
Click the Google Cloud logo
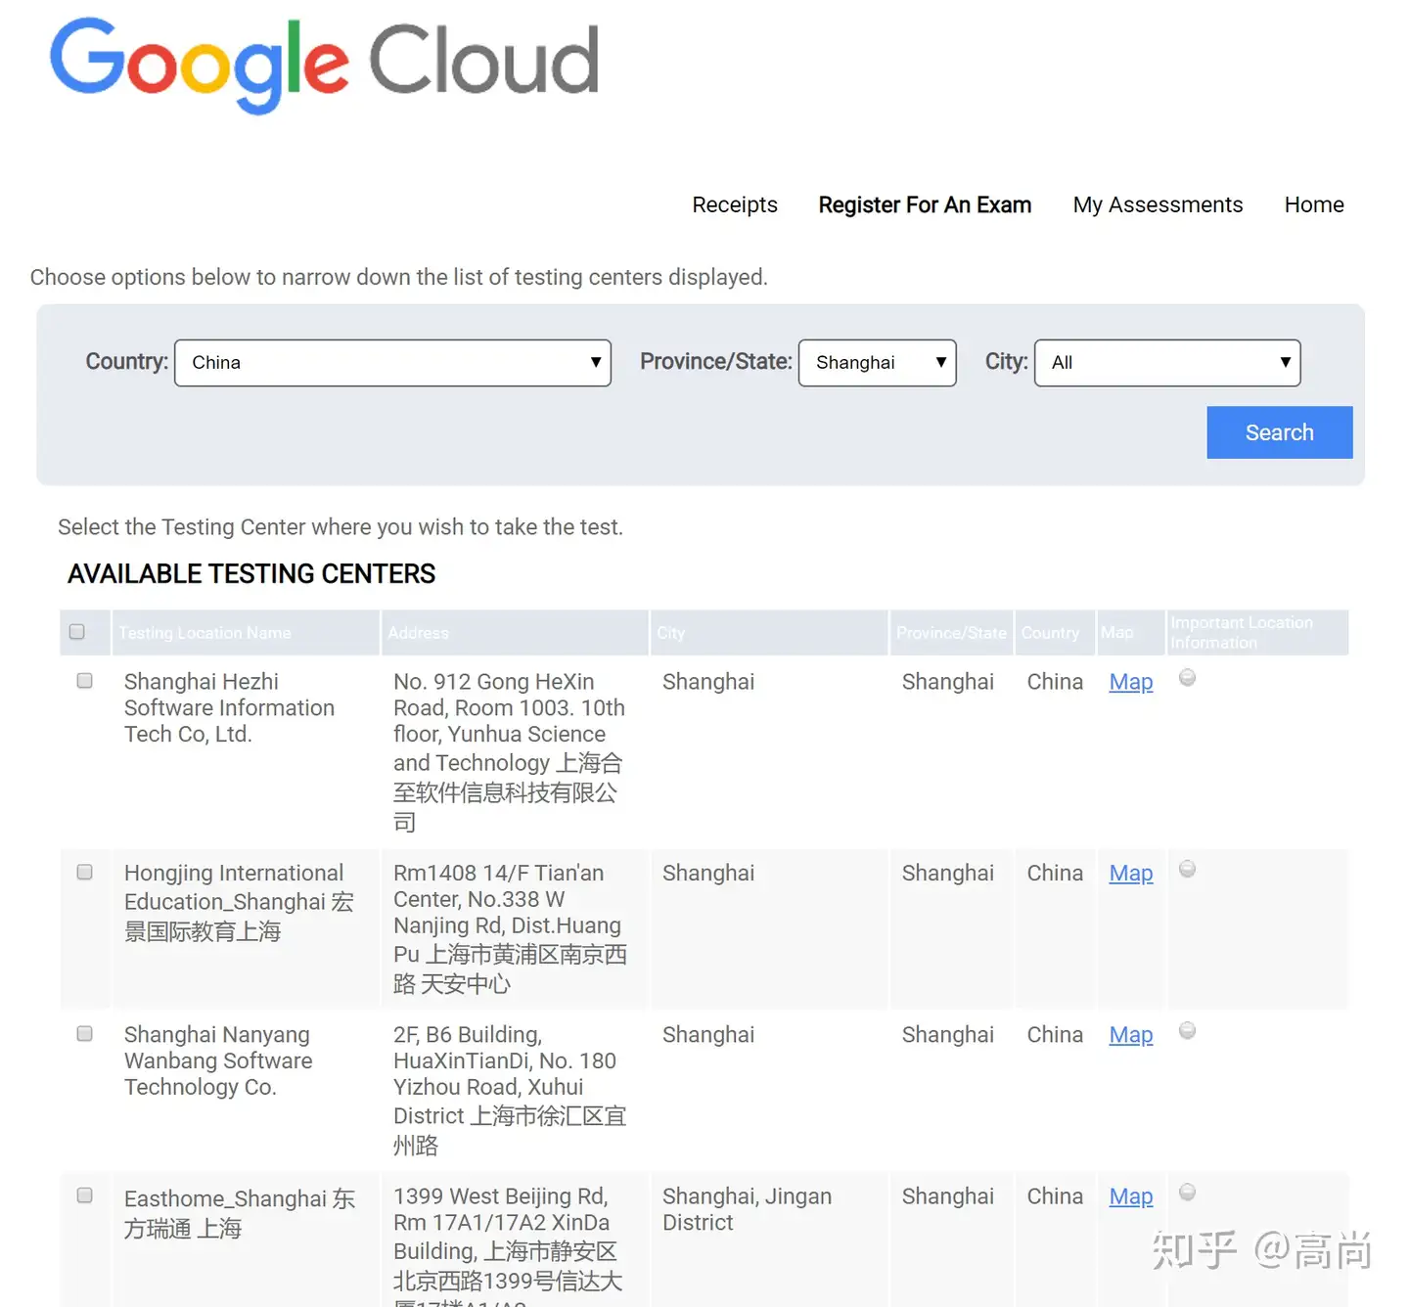pos(324,64)
